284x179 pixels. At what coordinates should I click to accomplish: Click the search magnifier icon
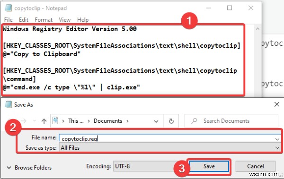tap(194, 121)
